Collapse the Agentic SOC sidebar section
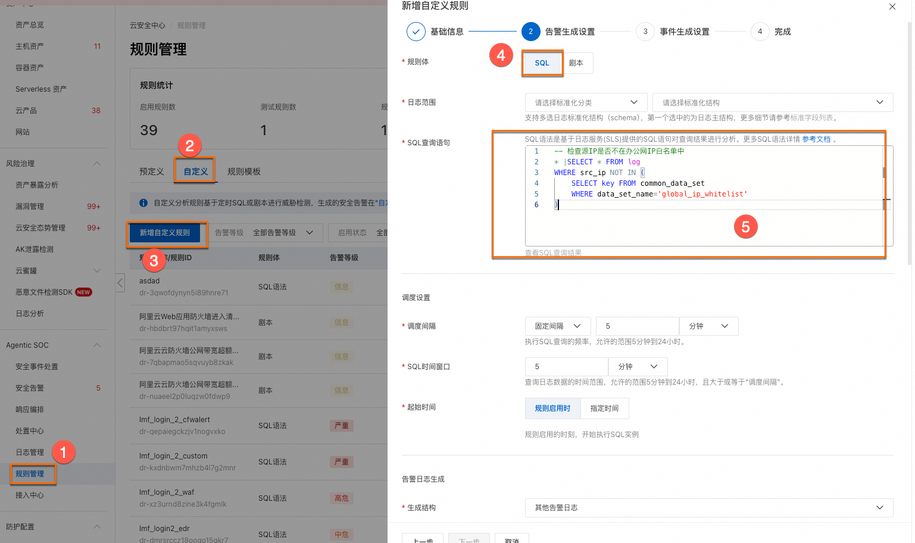915x543 pixels. [x=97, y=345]
